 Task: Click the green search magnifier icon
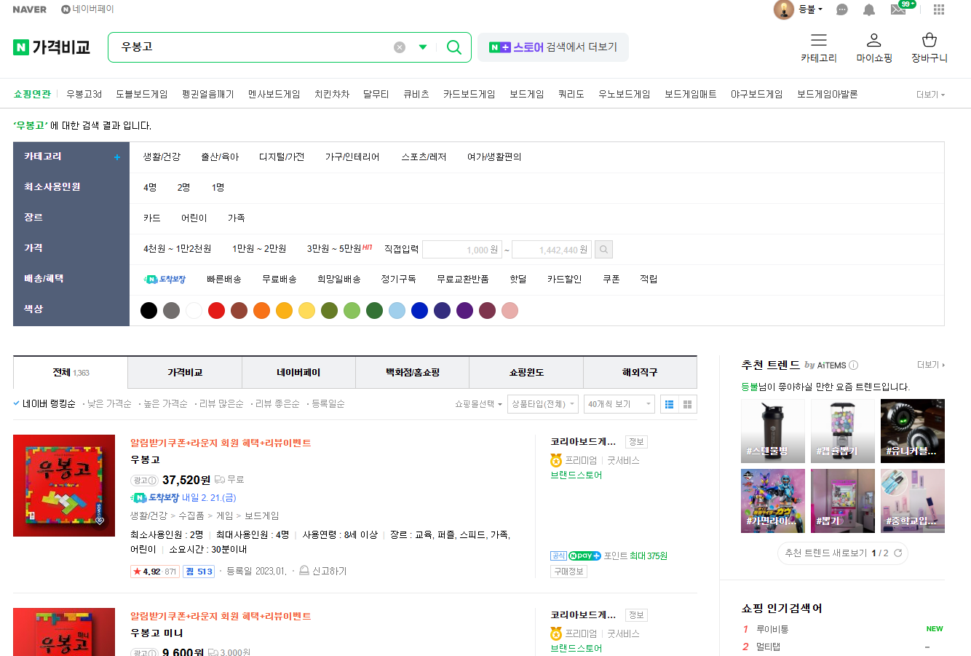tap(453, 47)
